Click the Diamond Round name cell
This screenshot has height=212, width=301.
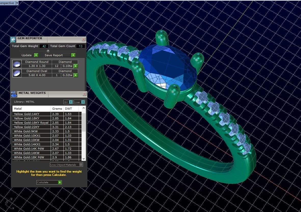click(37, 62)
